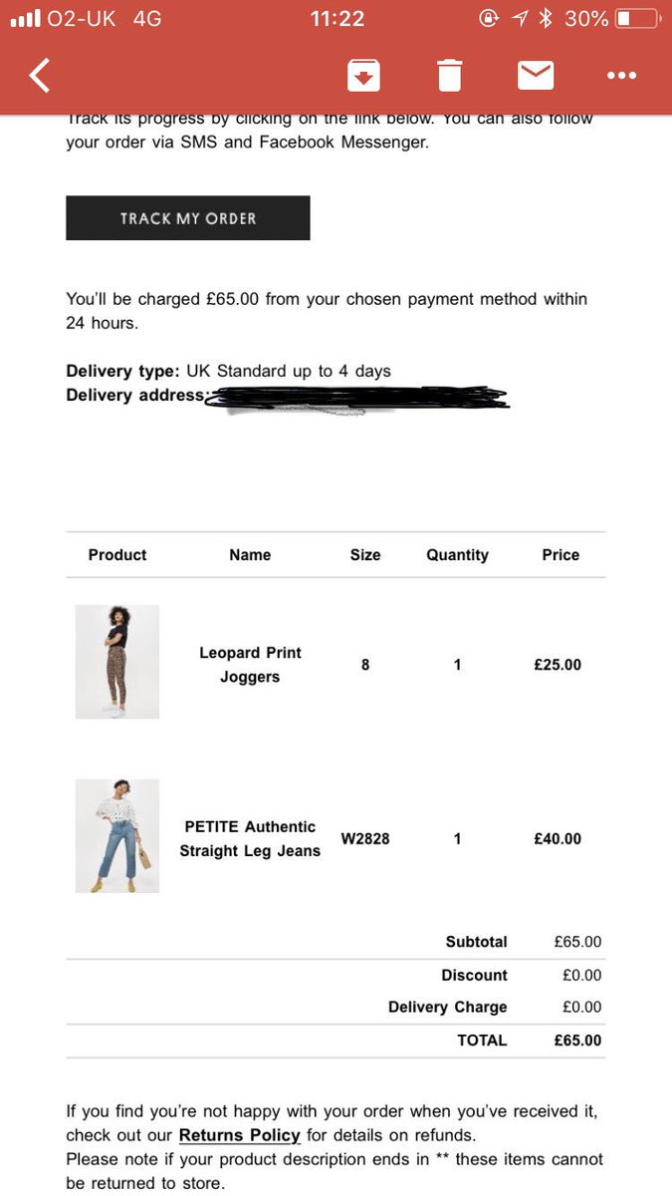Tap the location arrow status icon

[518, 18]
